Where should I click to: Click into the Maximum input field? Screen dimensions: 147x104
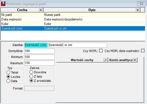pyautogui.click(x=39, y=63)
